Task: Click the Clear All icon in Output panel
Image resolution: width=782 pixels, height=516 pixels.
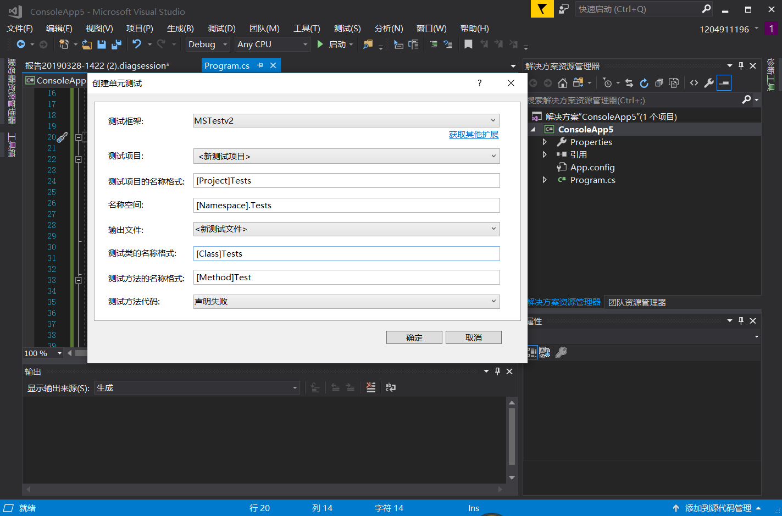Action: point(371,387)
